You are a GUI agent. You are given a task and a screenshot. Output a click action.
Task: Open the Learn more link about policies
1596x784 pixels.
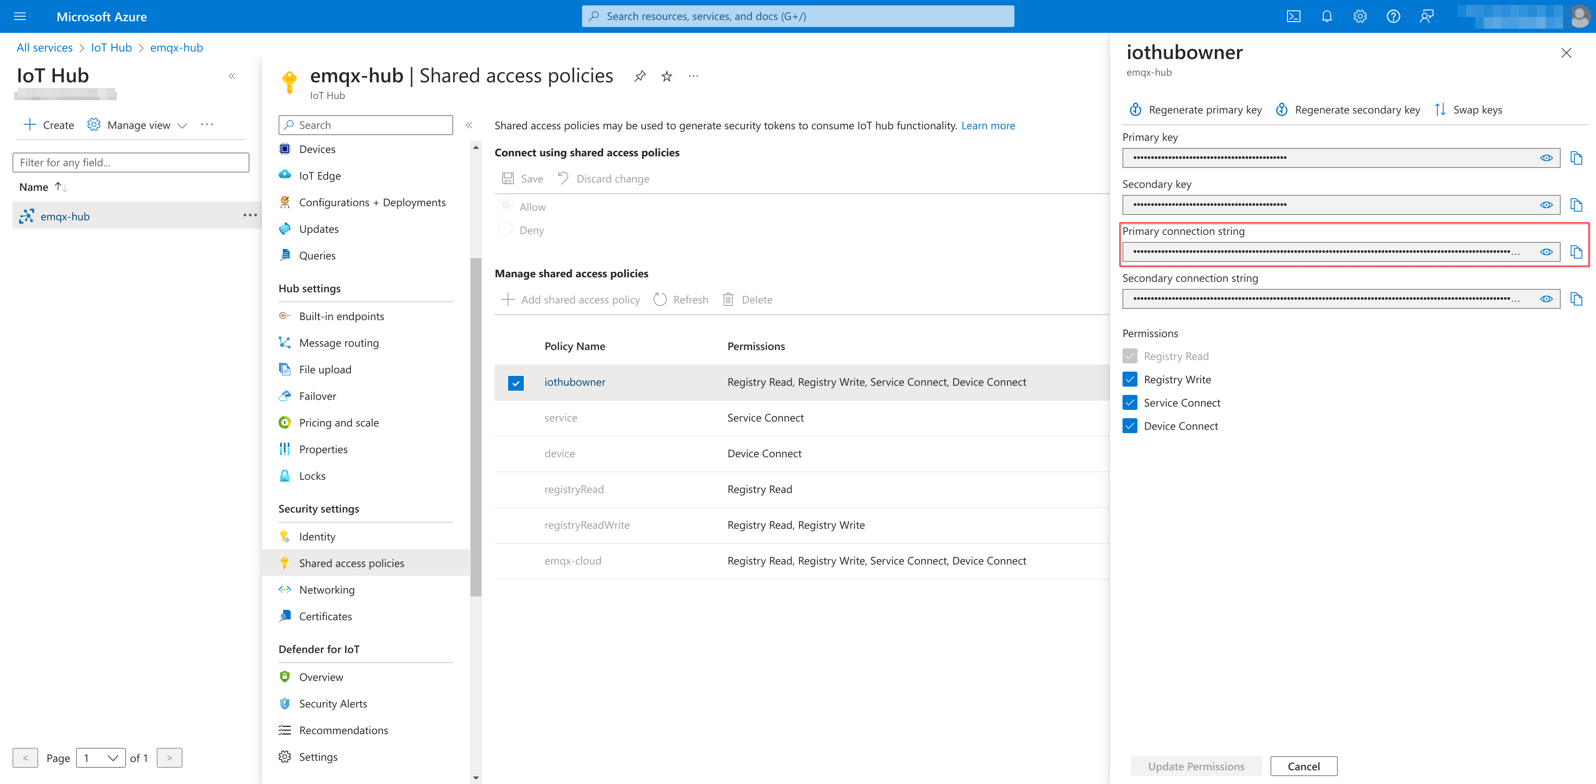pos(988,125)
